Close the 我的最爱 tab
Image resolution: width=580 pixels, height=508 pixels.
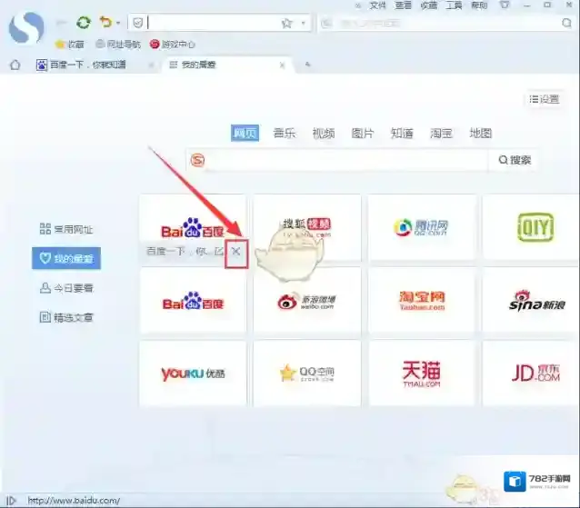(282, 65)
